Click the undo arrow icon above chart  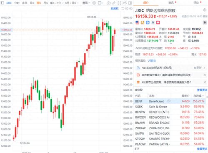point(123,9)
